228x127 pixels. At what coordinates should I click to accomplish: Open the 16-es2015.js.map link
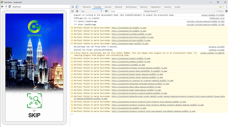click(x=129, y=108)
